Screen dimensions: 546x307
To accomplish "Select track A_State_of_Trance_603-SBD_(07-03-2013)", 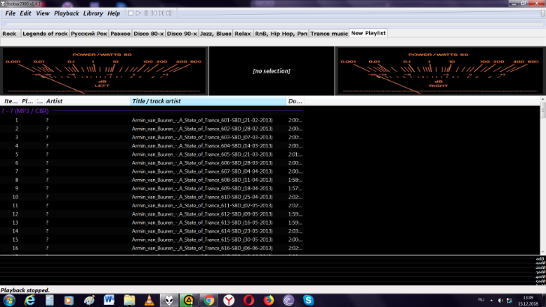I will [151, 137].
